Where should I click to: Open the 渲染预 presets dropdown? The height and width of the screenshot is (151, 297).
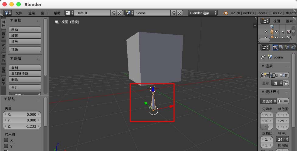tap(268, 101)
